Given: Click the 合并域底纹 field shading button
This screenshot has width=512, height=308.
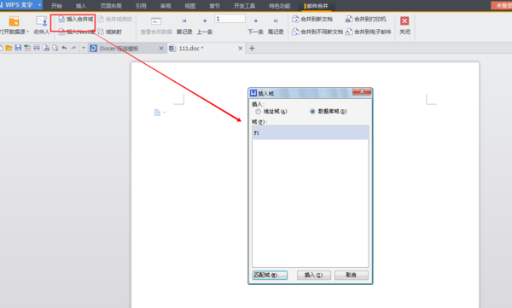Looking at the screenshot, I should pos(115,20).
